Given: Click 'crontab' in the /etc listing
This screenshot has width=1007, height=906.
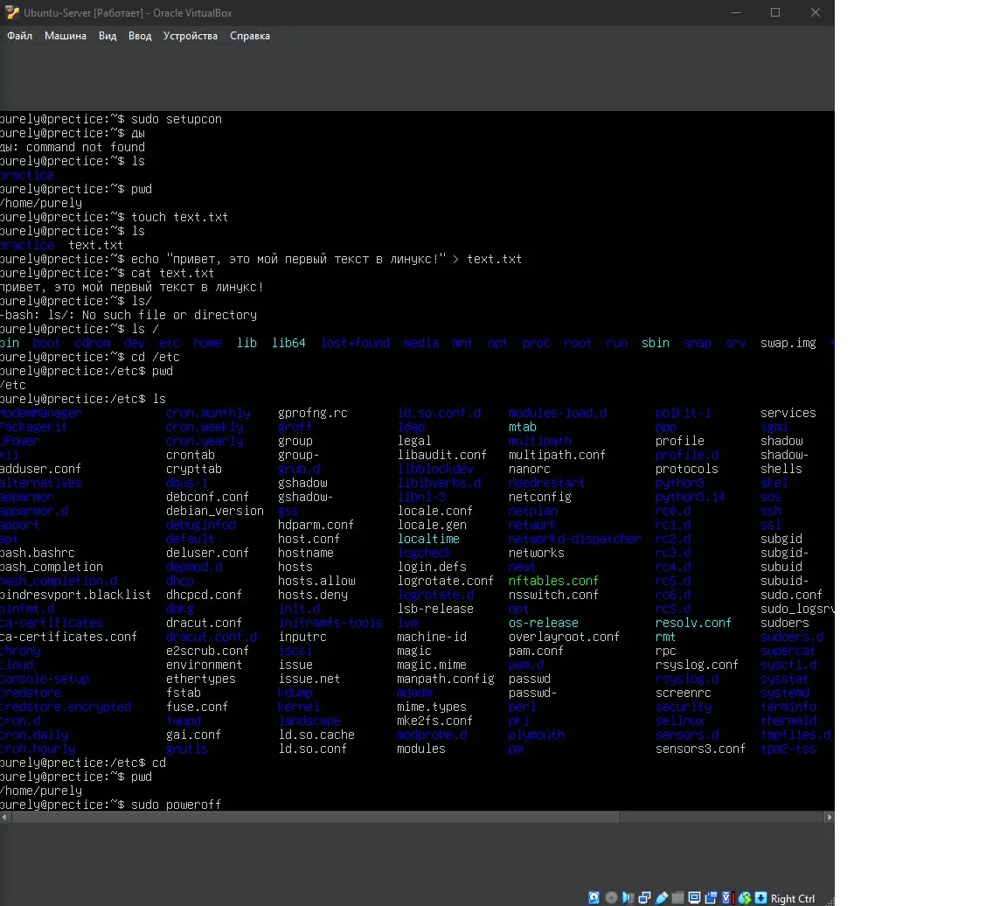Looking at the screenshot, I should pyautogui.click(x=190, y=455).
